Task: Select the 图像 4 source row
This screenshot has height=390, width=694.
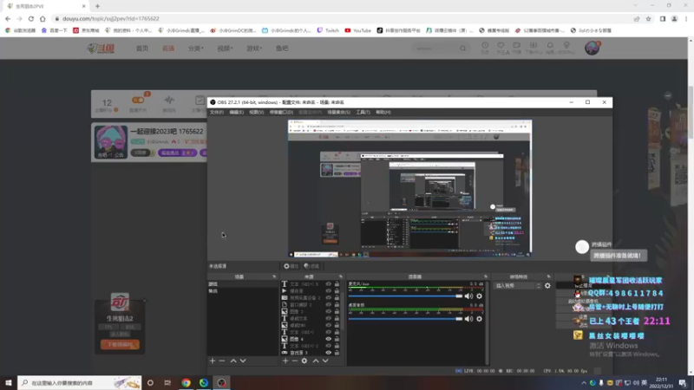Action: click(x=312, y=339)
